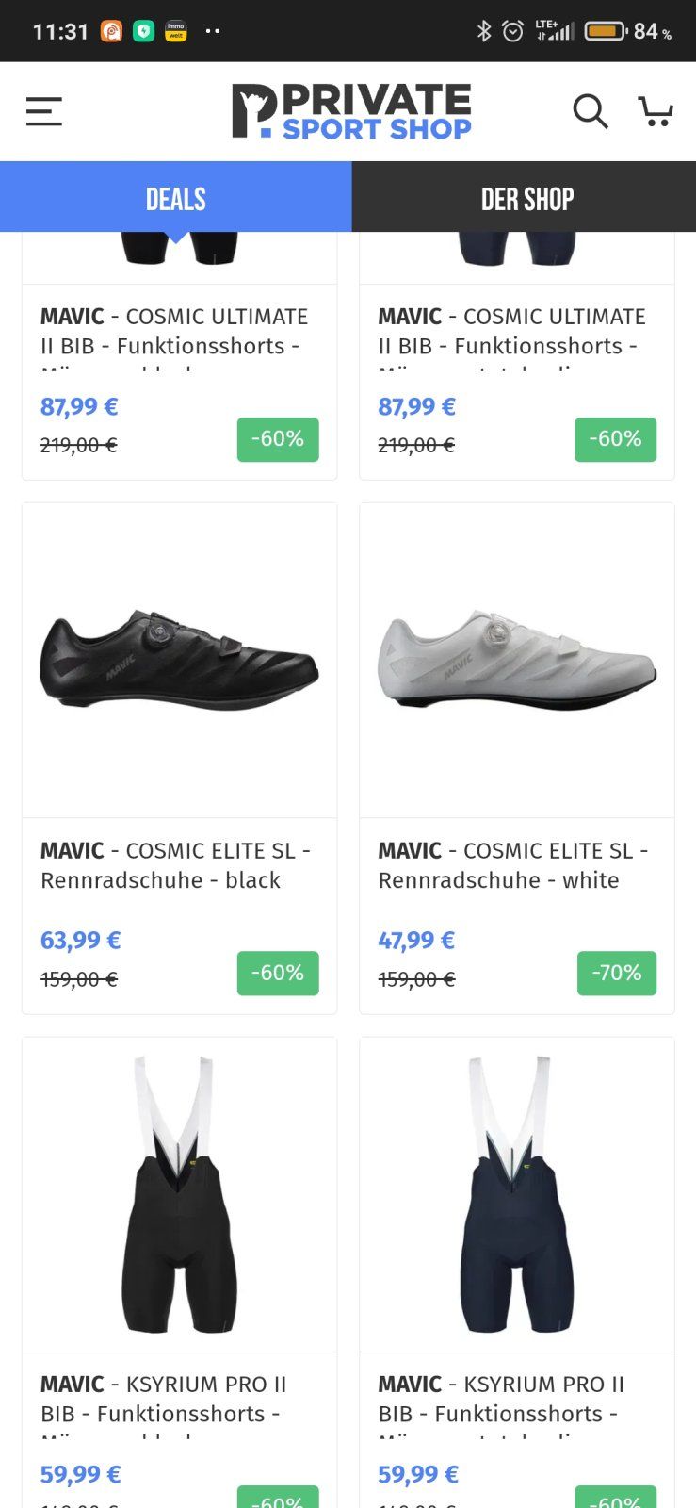Open white Cosmic Elite SL shoe image
This screenshot has height=1508, width=696.
click(517, 660)
